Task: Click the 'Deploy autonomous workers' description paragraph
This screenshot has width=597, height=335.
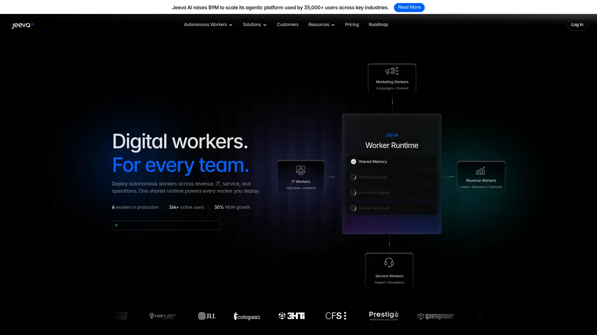Action: point(186,188)
